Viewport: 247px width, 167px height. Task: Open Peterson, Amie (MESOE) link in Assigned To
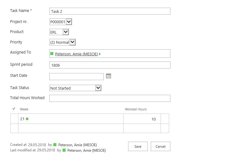click(x=76, y=54)
